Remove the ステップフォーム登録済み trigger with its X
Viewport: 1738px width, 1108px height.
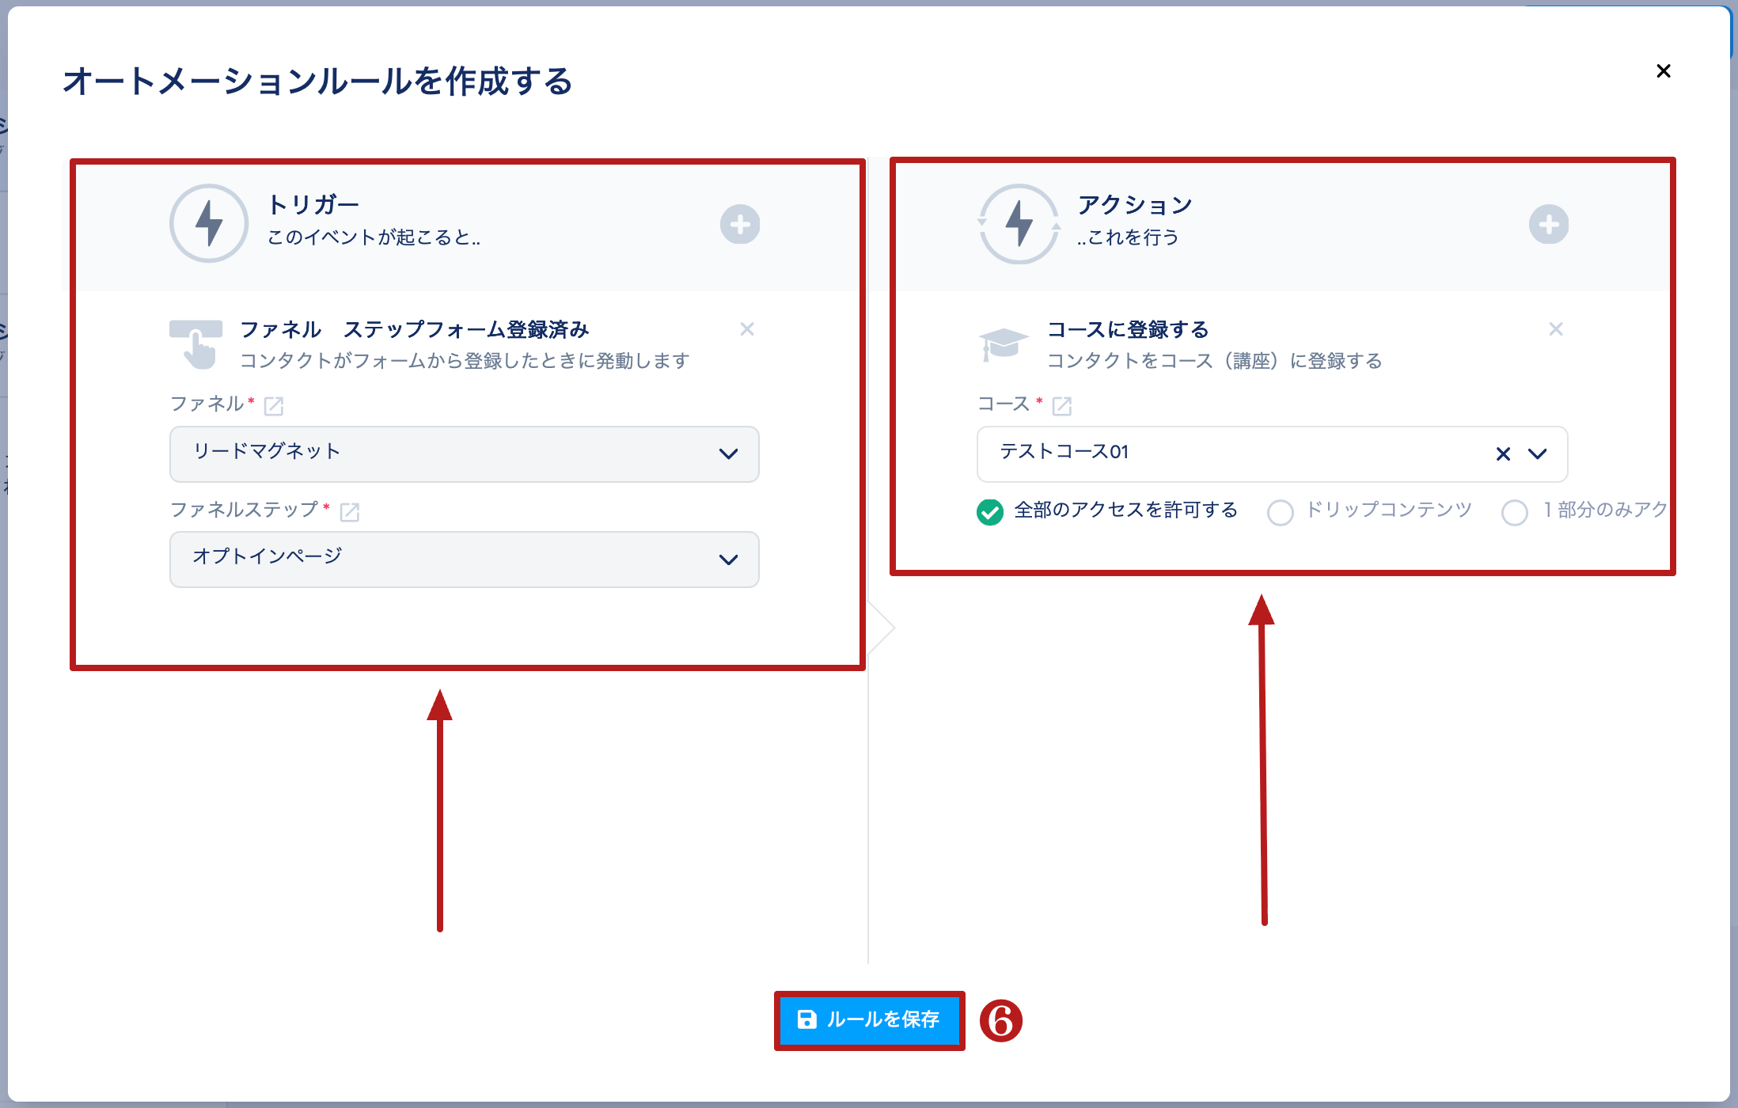tap(746, 329)
